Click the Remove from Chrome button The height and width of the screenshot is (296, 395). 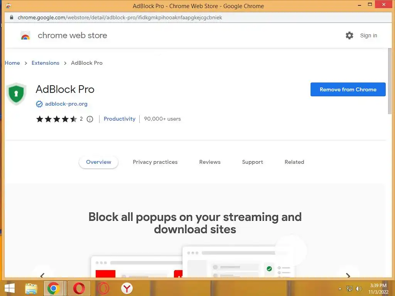[348, 89]
